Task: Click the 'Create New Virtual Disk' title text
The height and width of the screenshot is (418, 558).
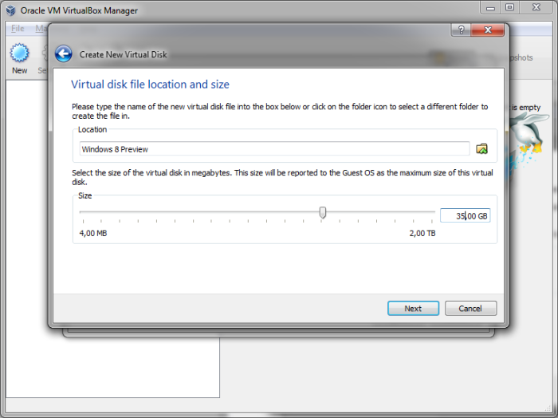Action: [x=123, y=54]
